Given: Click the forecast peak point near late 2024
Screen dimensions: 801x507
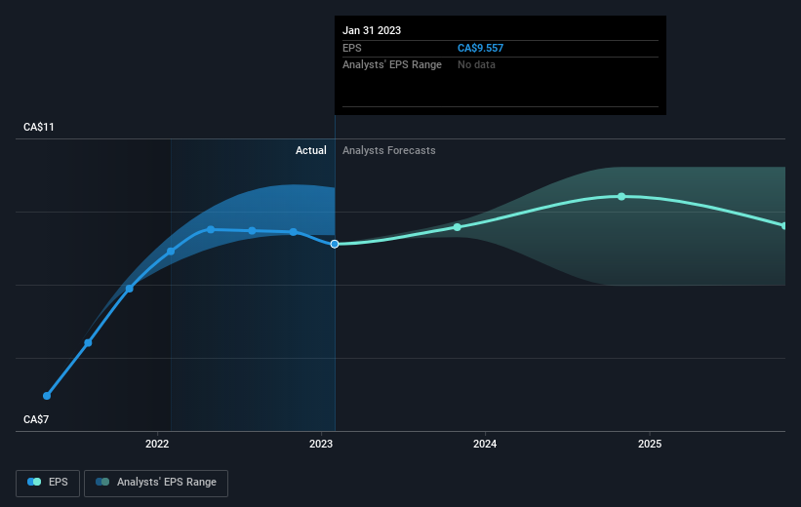Looking at the screenshot, I should pos(621,197).
